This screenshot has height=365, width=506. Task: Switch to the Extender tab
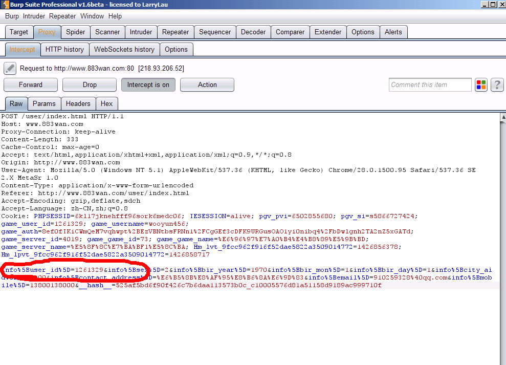coord(328,32)
